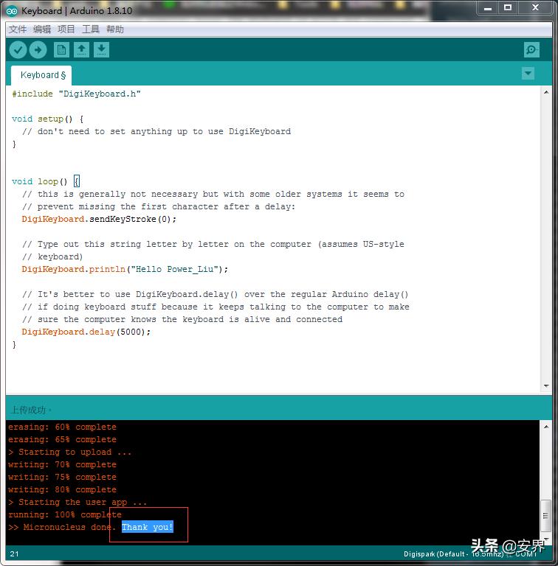Select the Keyboard sketch tab

tap(41, 75)
